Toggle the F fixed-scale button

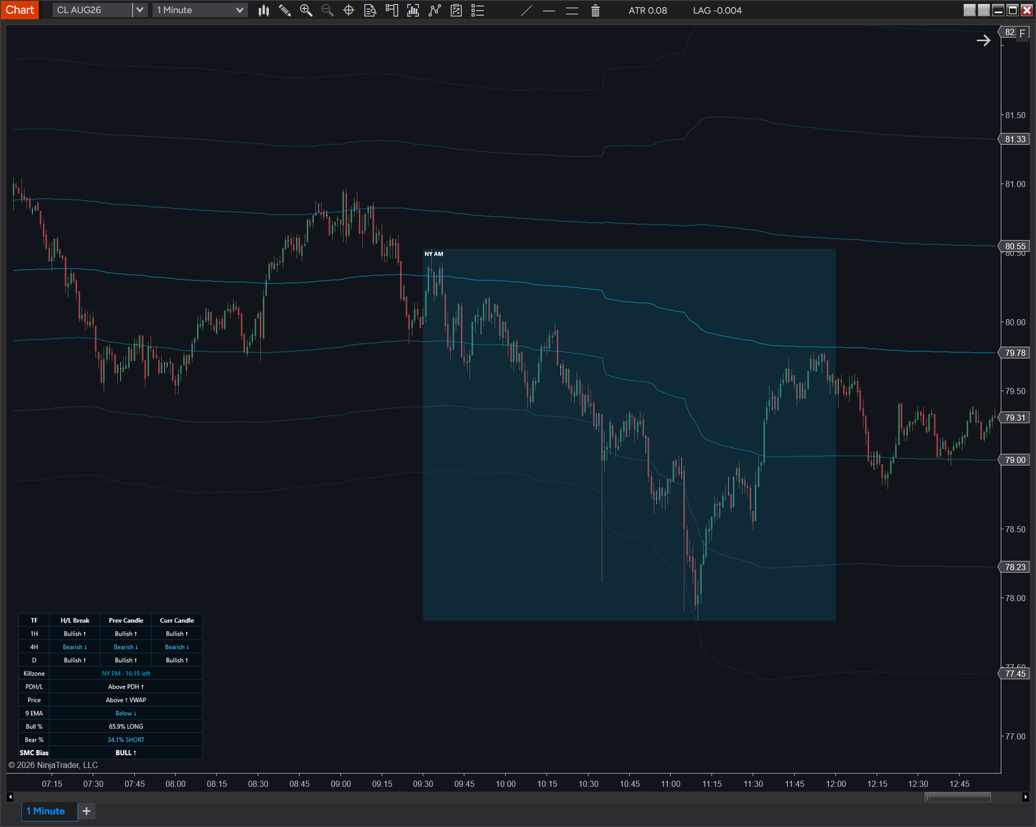click(1022, 34)
